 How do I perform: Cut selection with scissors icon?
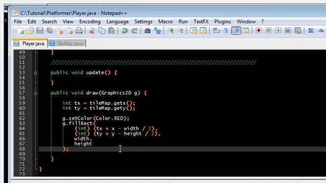click(92, 31)
